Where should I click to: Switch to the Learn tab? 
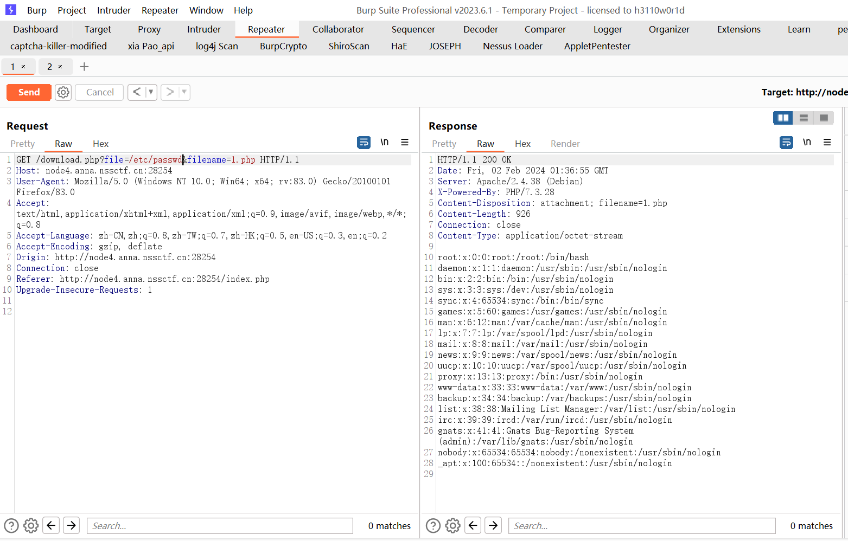tap(799, 29)
